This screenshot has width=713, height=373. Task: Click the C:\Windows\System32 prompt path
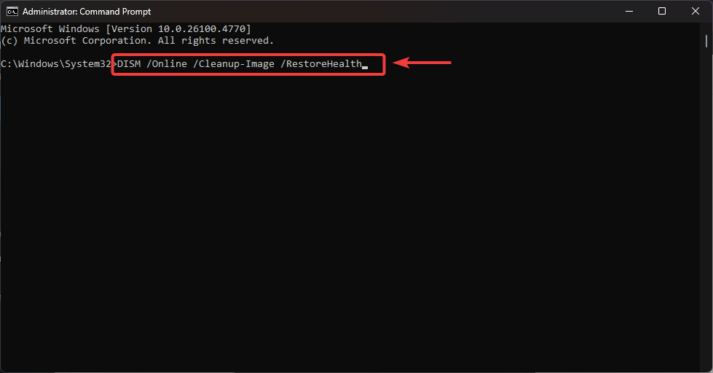pyautogui.click(x=55, y=64)
